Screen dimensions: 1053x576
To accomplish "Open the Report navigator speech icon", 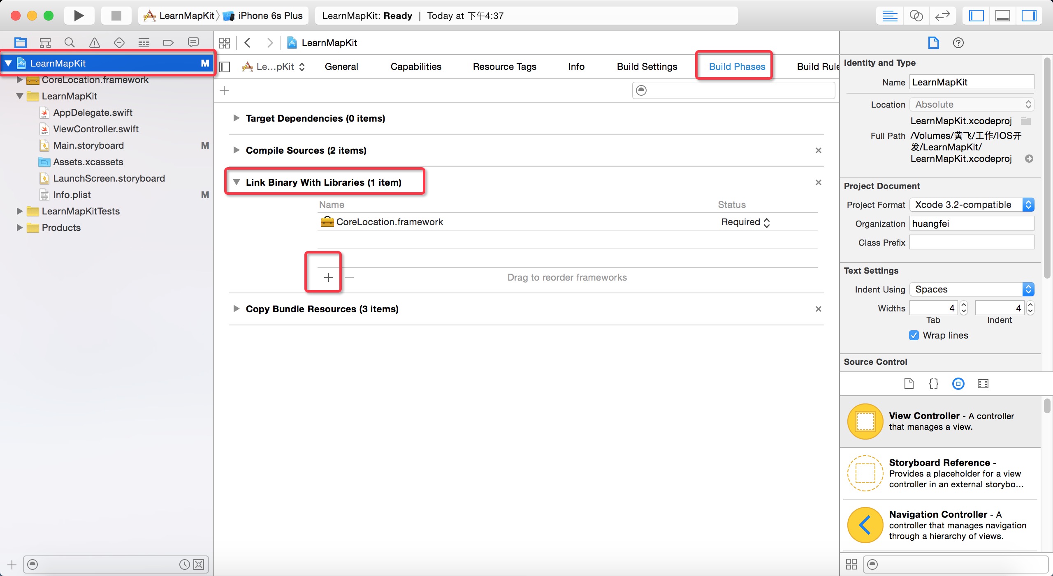I will pos(193,42).
